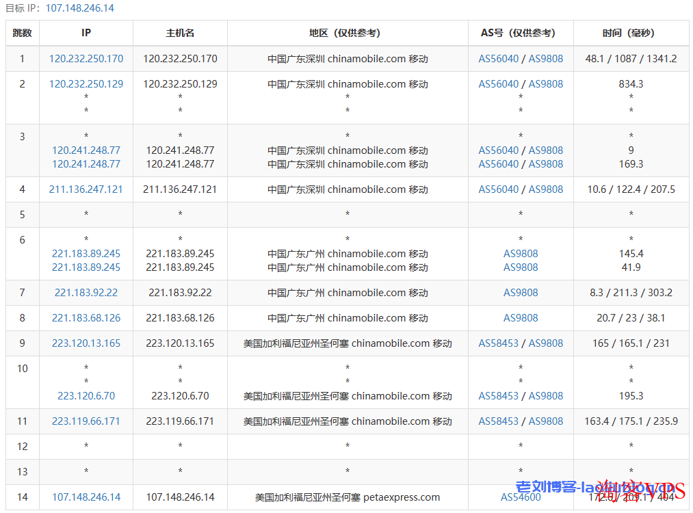Click hop number 12 cell
The width and height of the screenshot is (693, 513).
[22, 446]
